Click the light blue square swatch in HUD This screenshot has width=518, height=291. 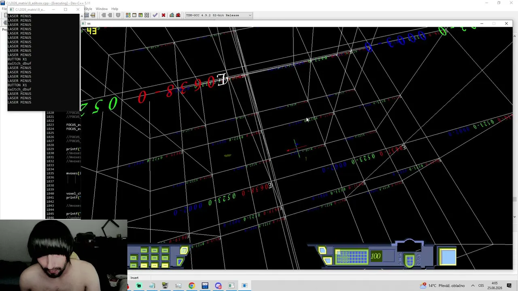pyautogui.click(x=448, y=256)
